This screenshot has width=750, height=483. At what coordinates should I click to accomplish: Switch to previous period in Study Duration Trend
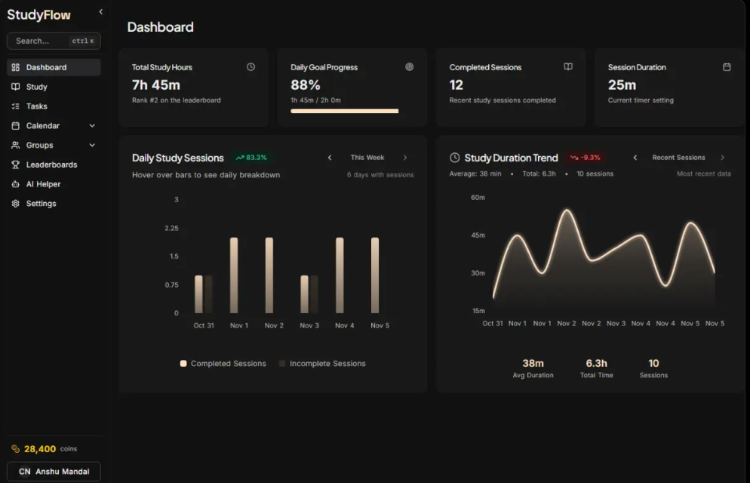635,158
